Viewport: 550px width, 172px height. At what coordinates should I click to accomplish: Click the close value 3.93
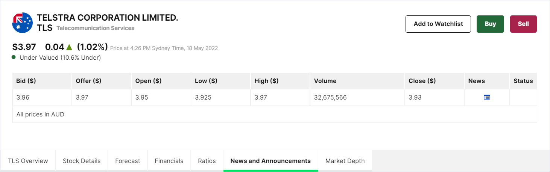point(415,97)
